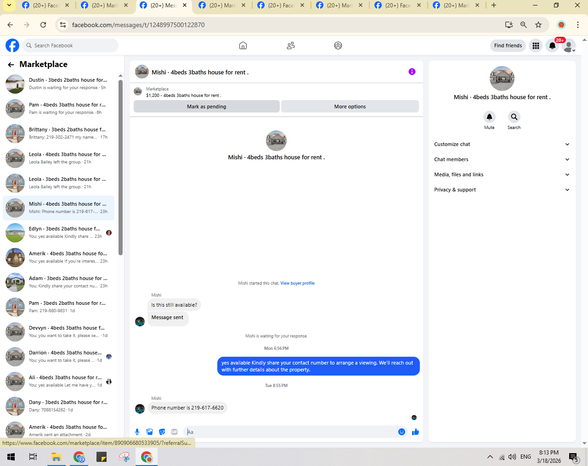Reload the page with browser refresh icon
Viewport: 588px width, 466px height.
tap(43, 25)
